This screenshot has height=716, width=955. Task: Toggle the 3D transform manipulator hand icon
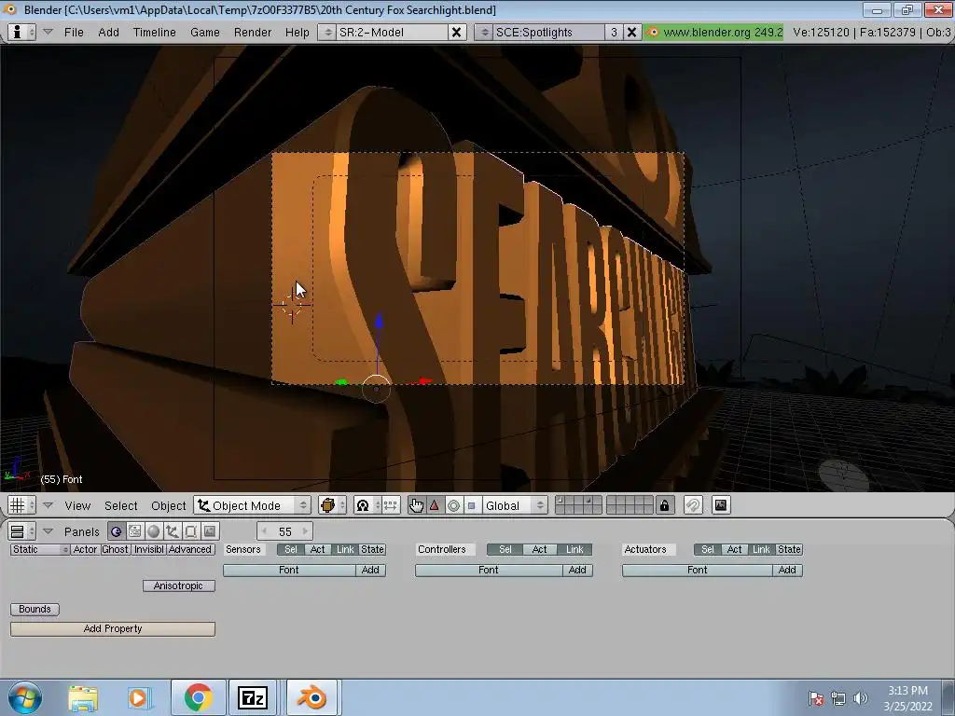417,505
